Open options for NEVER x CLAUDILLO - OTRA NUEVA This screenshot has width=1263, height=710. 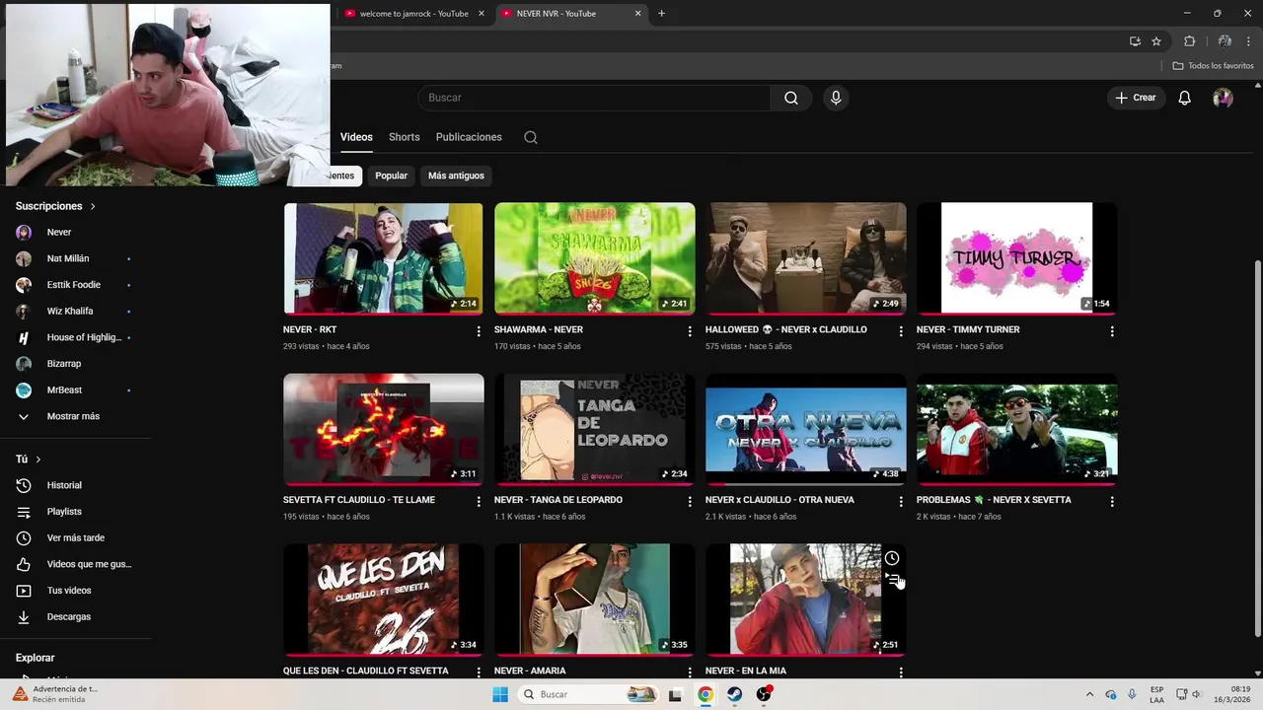(900, 501)
